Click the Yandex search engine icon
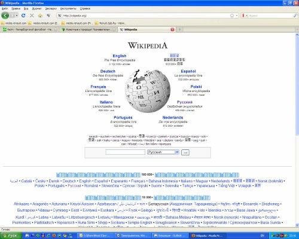This screenshot has width=299, height=239. point(243,16)
